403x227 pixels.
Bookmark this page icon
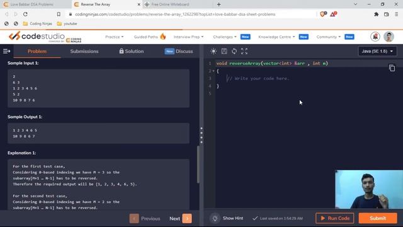click(x=59, y=14)
